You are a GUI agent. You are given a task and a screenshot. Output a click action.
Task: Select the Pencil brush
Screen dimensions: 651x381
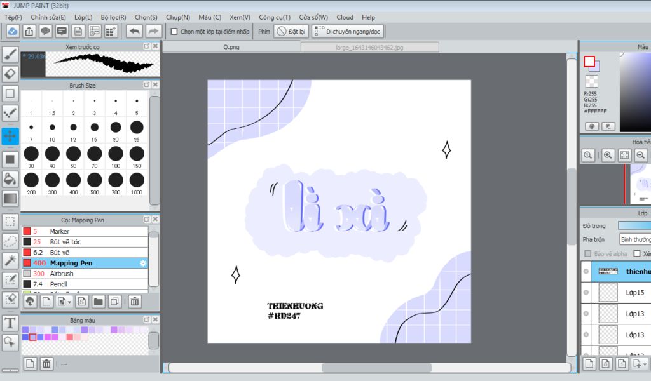coord(85,284)
